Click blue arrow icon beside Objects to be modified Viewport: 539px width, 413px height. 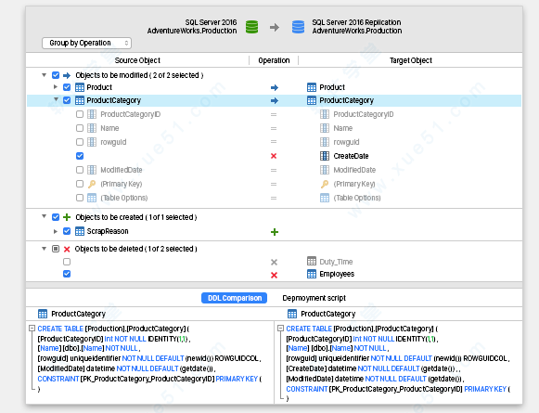click(67, 75)
